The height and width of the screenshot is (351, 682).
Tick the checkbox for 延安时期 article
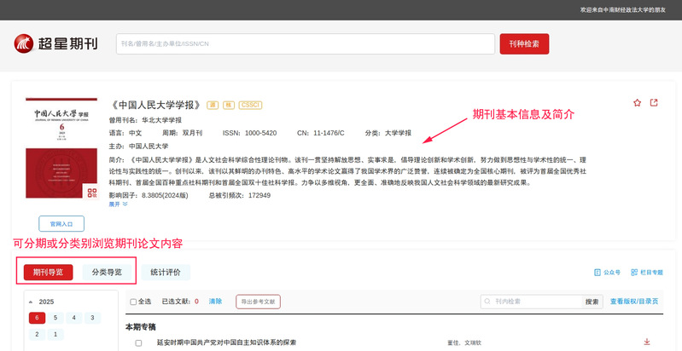[x=138, y=342]
